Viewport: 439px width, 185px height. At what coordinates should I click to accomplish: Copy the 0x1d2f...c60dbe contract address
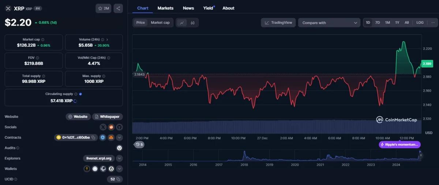tap(94, 138)
